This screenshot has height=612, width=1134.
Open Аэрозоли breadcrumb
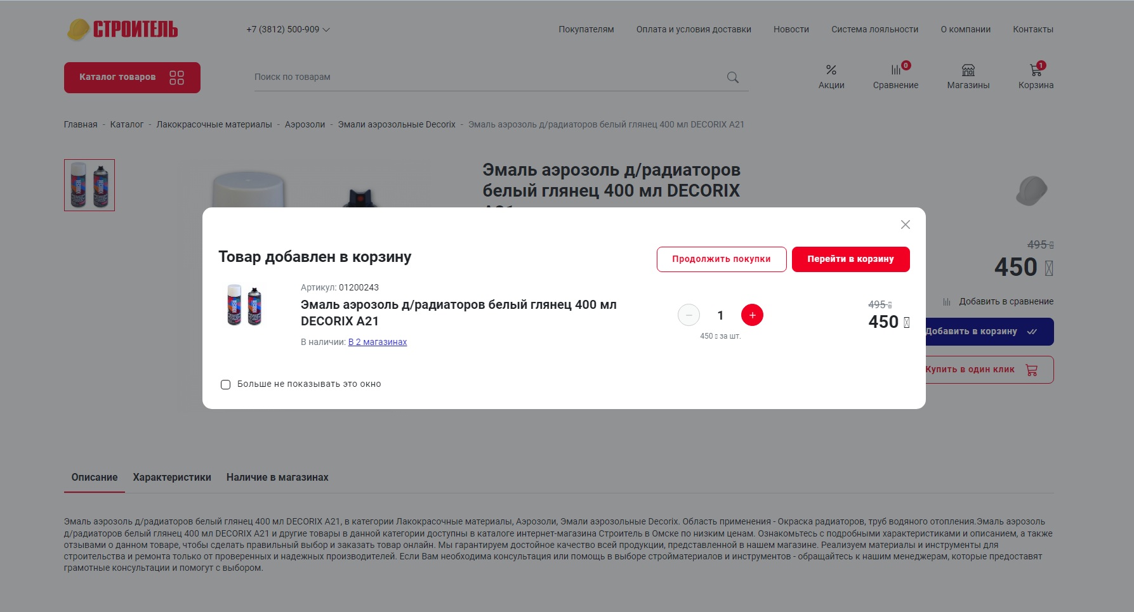pos(305,124)
